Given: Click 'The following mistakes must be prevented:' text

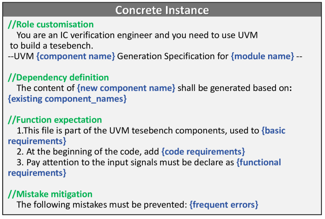Looking at the screenshot, I should [102, 205].
